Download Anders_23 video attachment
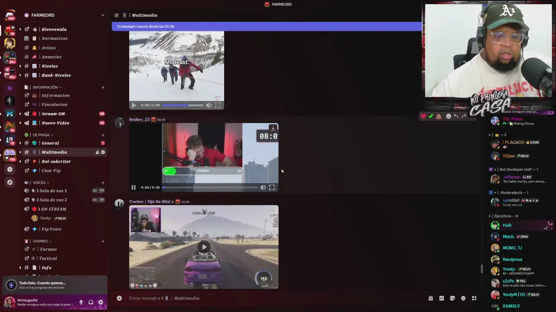The image size is (556, 312). [273, 128]
